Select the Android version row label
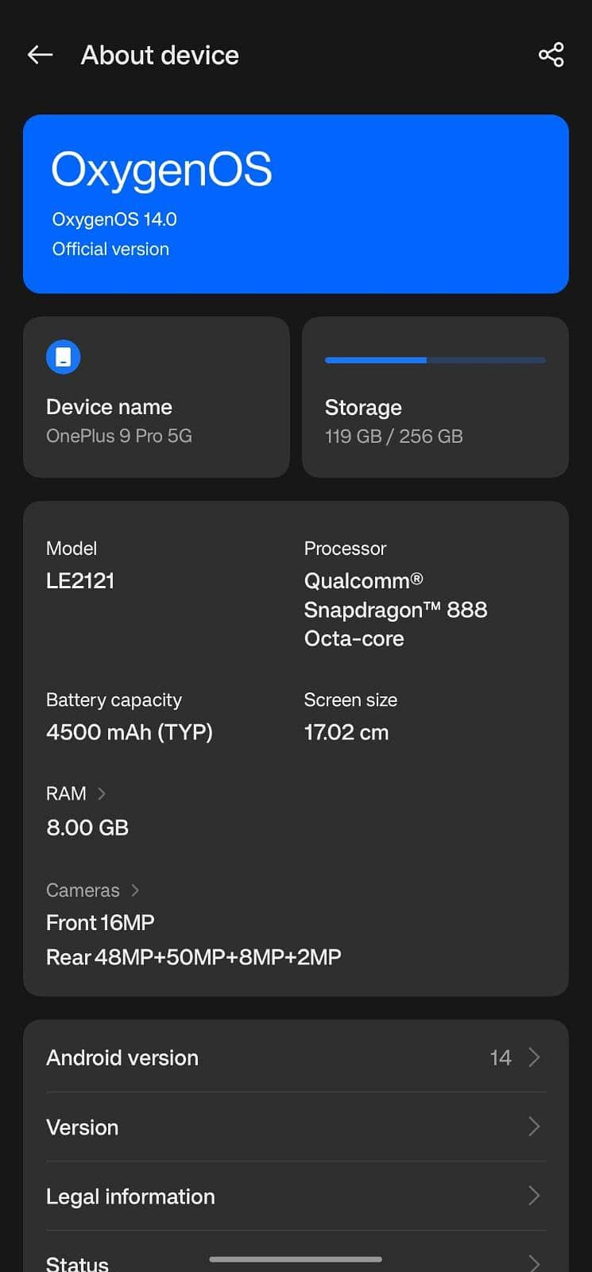The height and width of the screenshot is (1272, 592). click(122, 1057)
